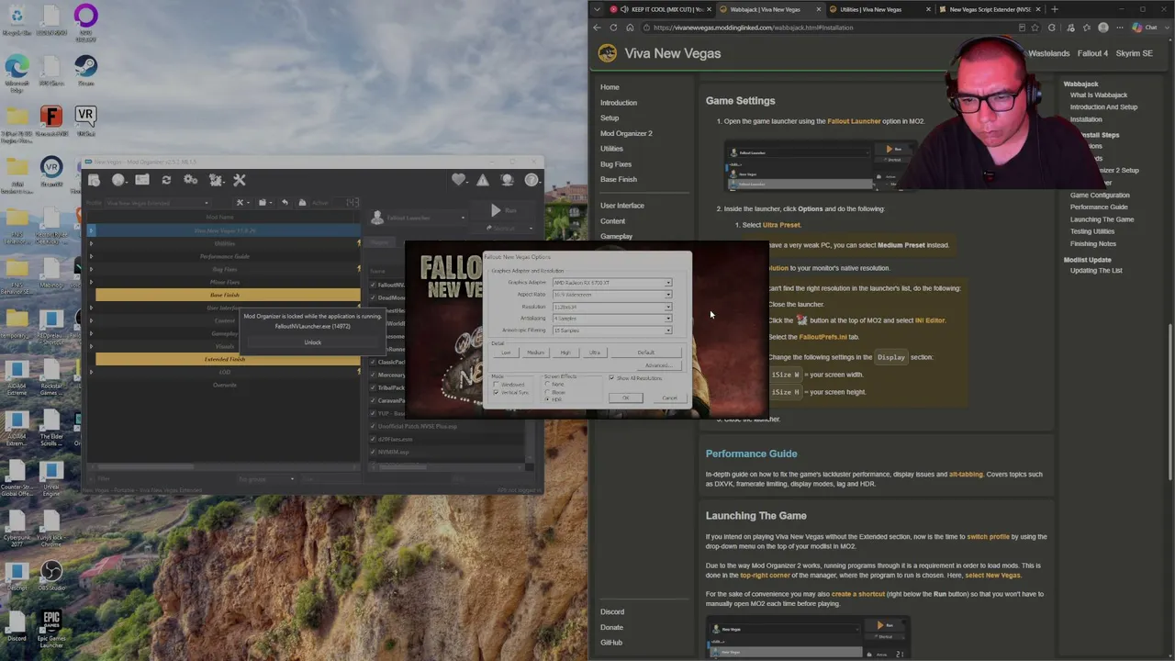Click the undo arrow icon above mod list

click(285, 203)
